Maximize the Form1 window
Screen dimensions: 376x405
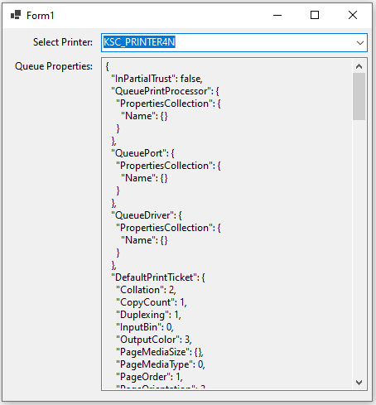click(315, 15)
